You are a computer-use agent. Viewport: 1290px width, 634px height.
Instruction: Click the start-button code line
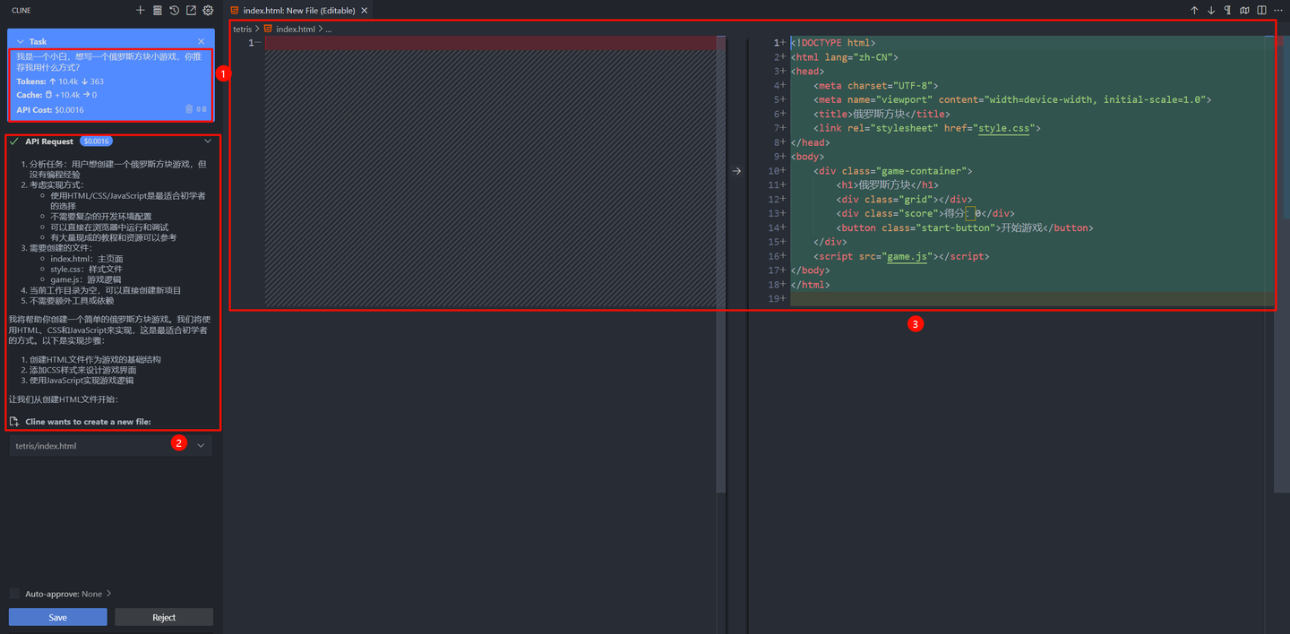(x=964, y=227)
